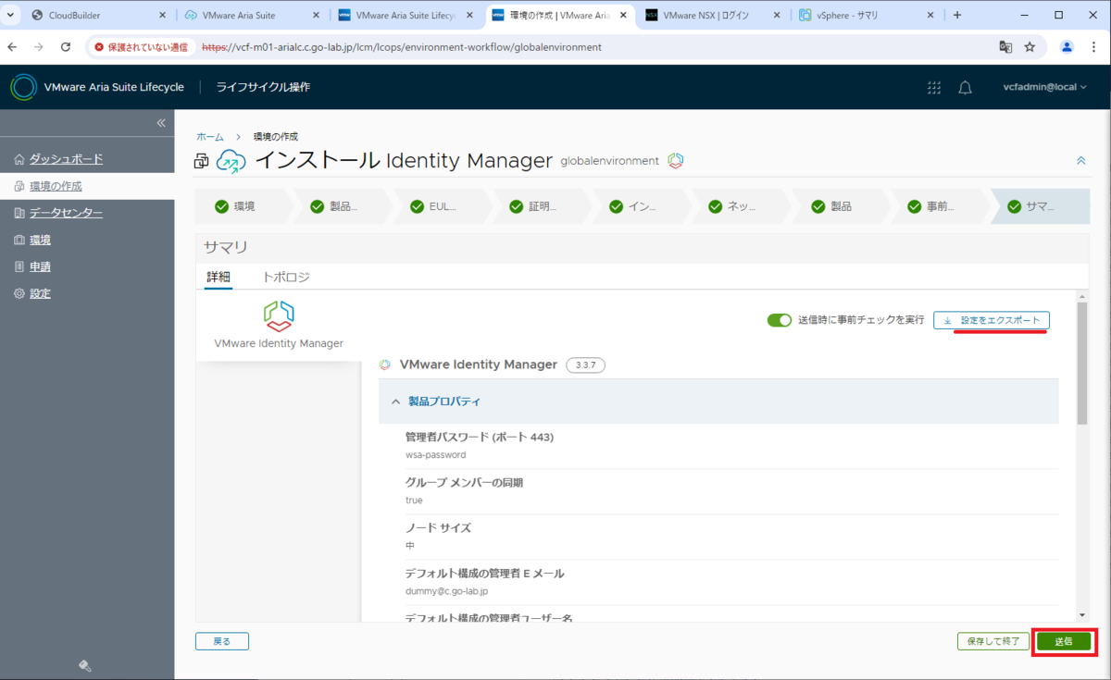Image resolution: width=1111 pixels, height=680 pixels.
Task: Click 設定をエクスポート button
Action: tap(991, 320)
